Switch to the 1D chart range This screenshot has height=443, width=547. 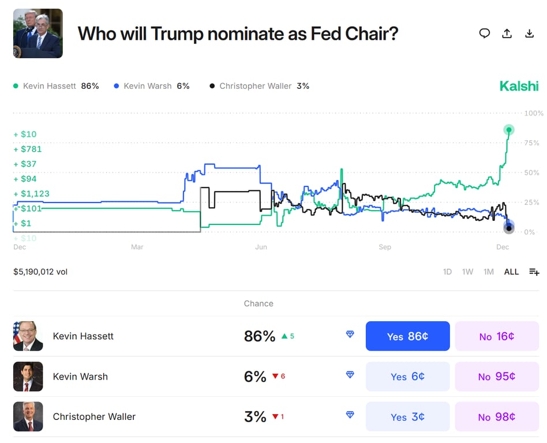coord(447,272)
